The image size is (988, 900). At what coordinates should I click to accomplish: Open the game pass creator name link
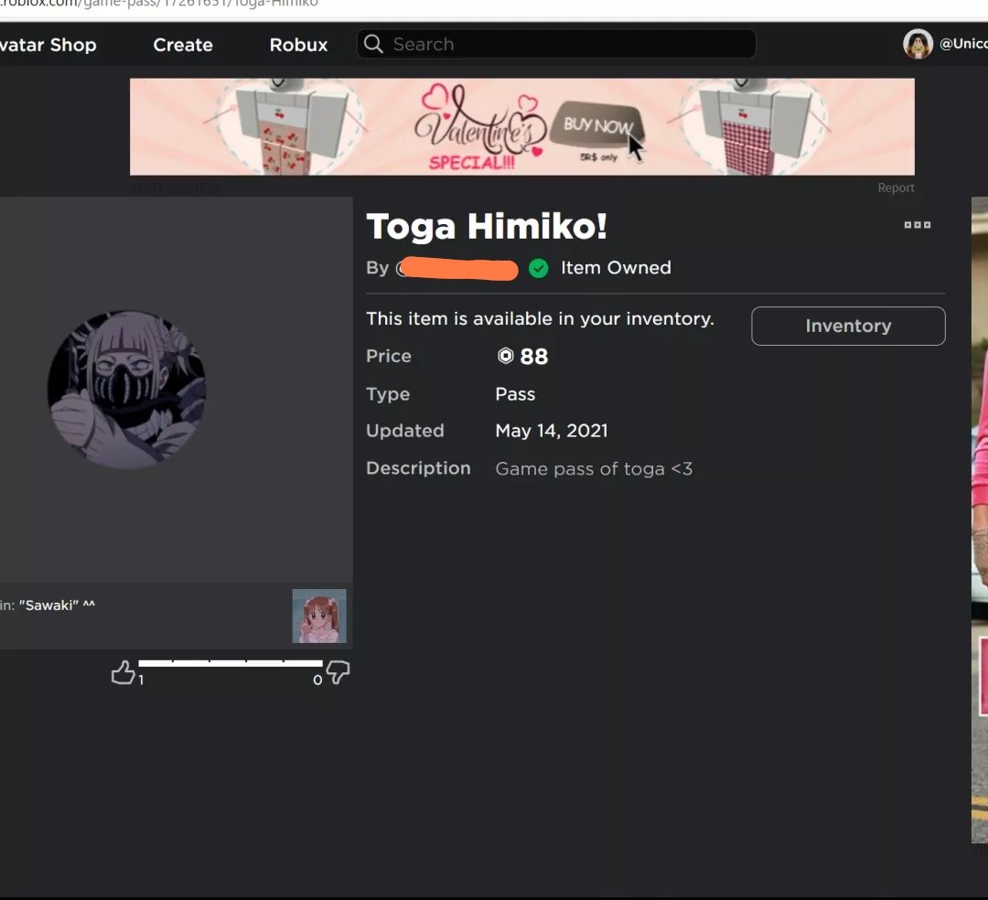456,268
